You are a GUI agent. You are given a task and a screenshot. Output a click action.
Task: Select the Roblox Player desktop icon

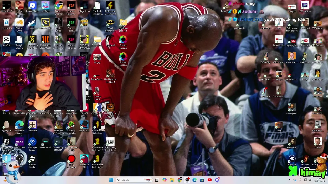point(32,7)
